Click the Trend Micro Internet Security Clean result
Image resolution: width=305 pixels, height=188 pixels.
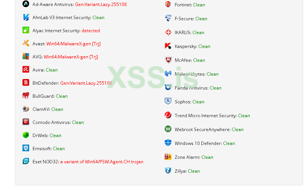[x=244, y=116]
